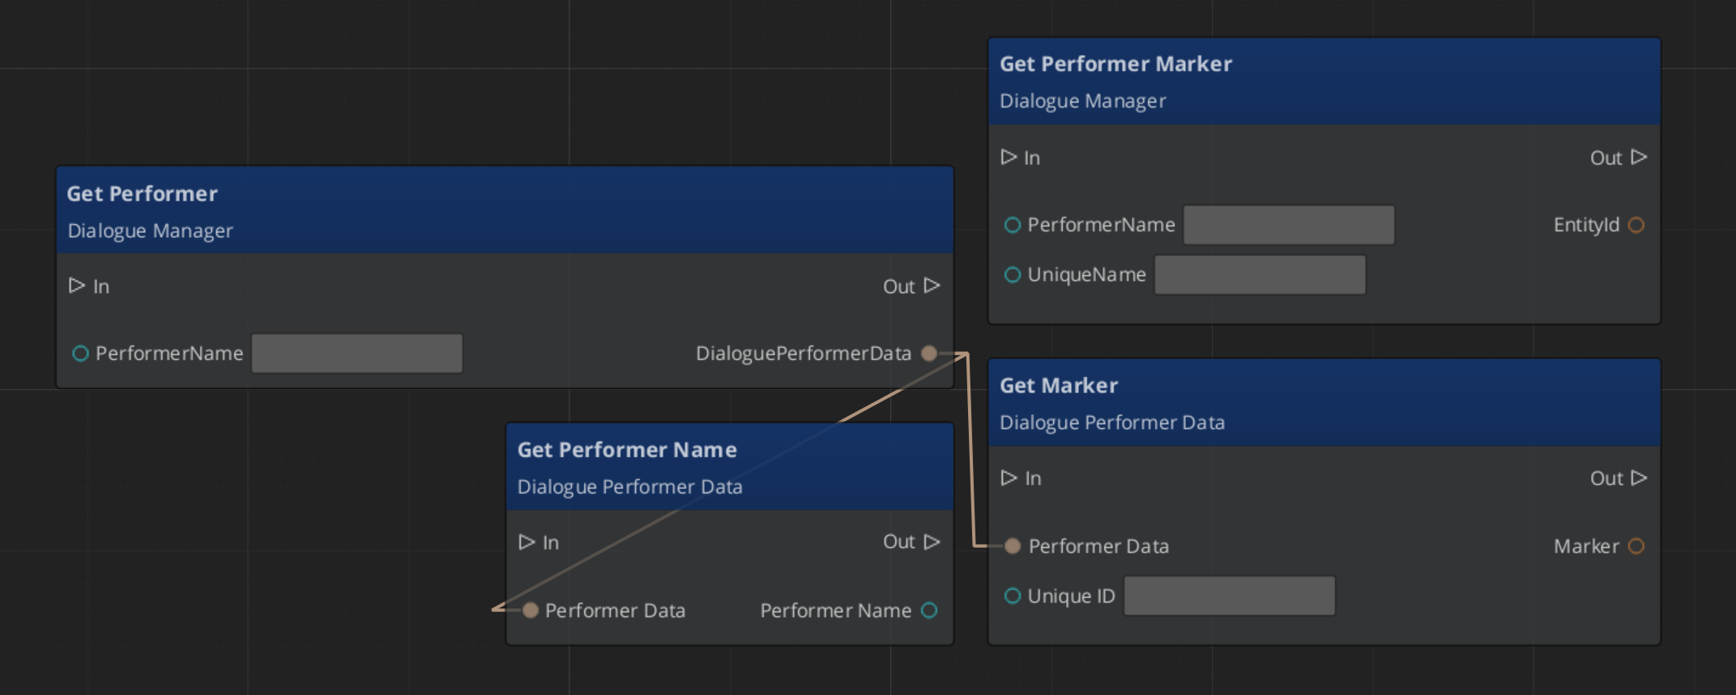
Task: Click the UniqueName input pin
Action: tap(1012, 275)
